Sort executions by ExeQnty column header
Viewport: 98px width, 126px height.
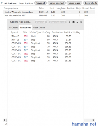(x=46, y=32)
